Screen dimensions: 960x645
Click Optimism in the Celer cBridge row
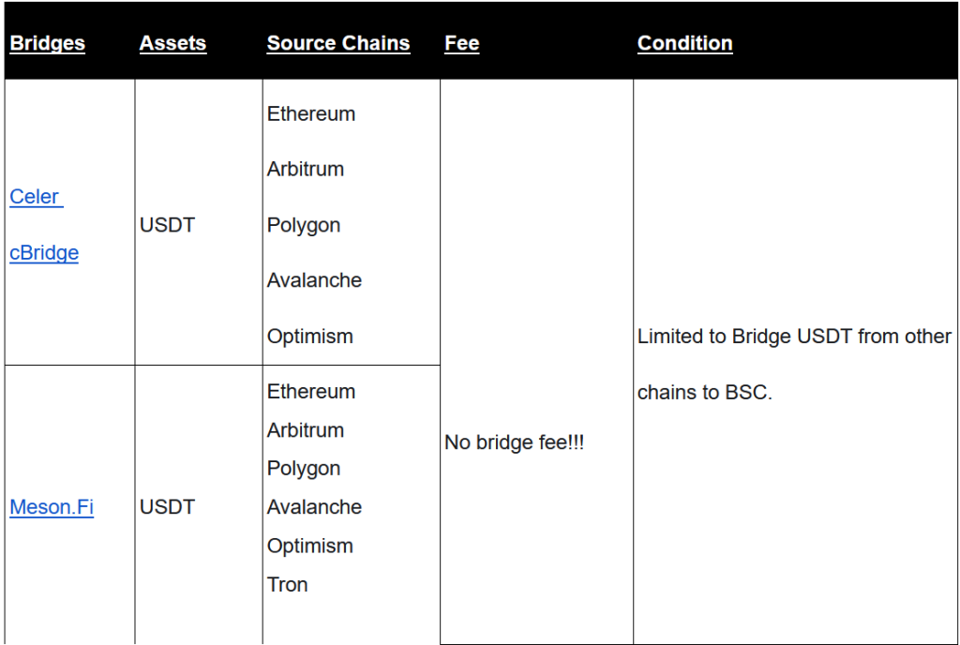click(x=309, y=337)
